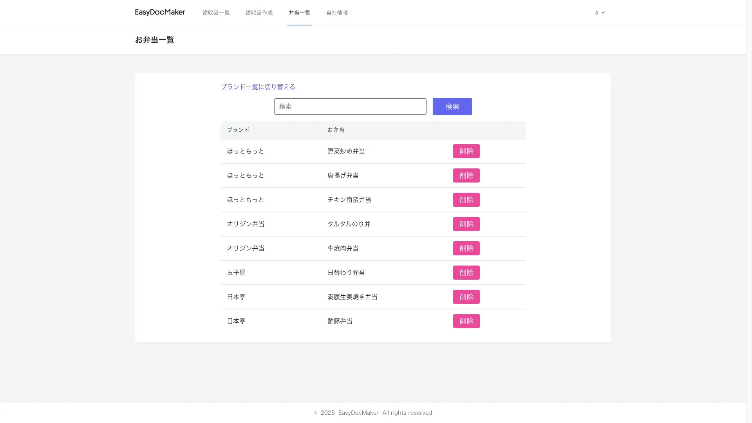Open the 自社情報 page
The height and width of the screenshot is (423, 752).
pos(337,13)
